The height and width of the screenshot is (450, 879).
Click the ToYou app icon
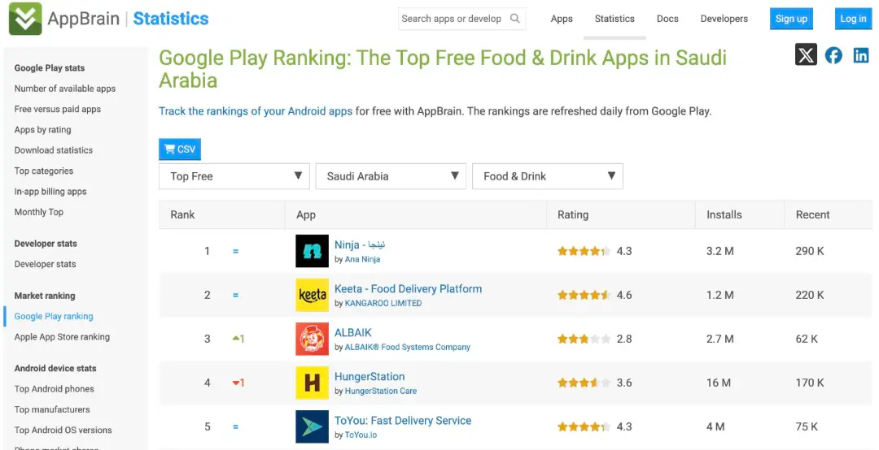(312, 427)
